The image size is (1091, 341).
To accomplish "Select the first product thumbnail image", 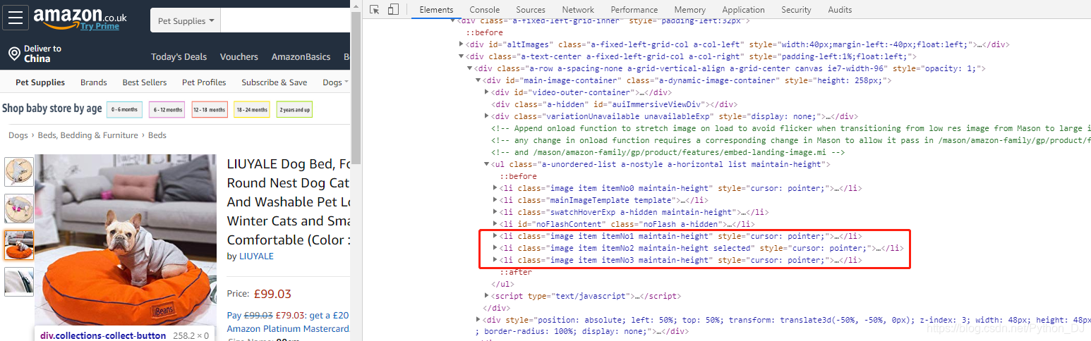I will (x=19, y=172).
